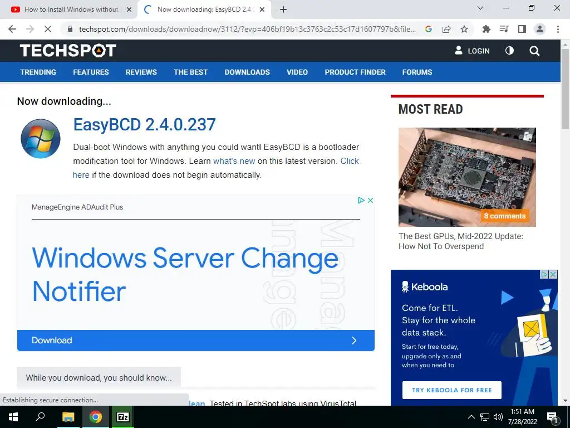This screenshot has width=570, height=428.
Task: Click the 8 comments badge
Action: [504, 216]
